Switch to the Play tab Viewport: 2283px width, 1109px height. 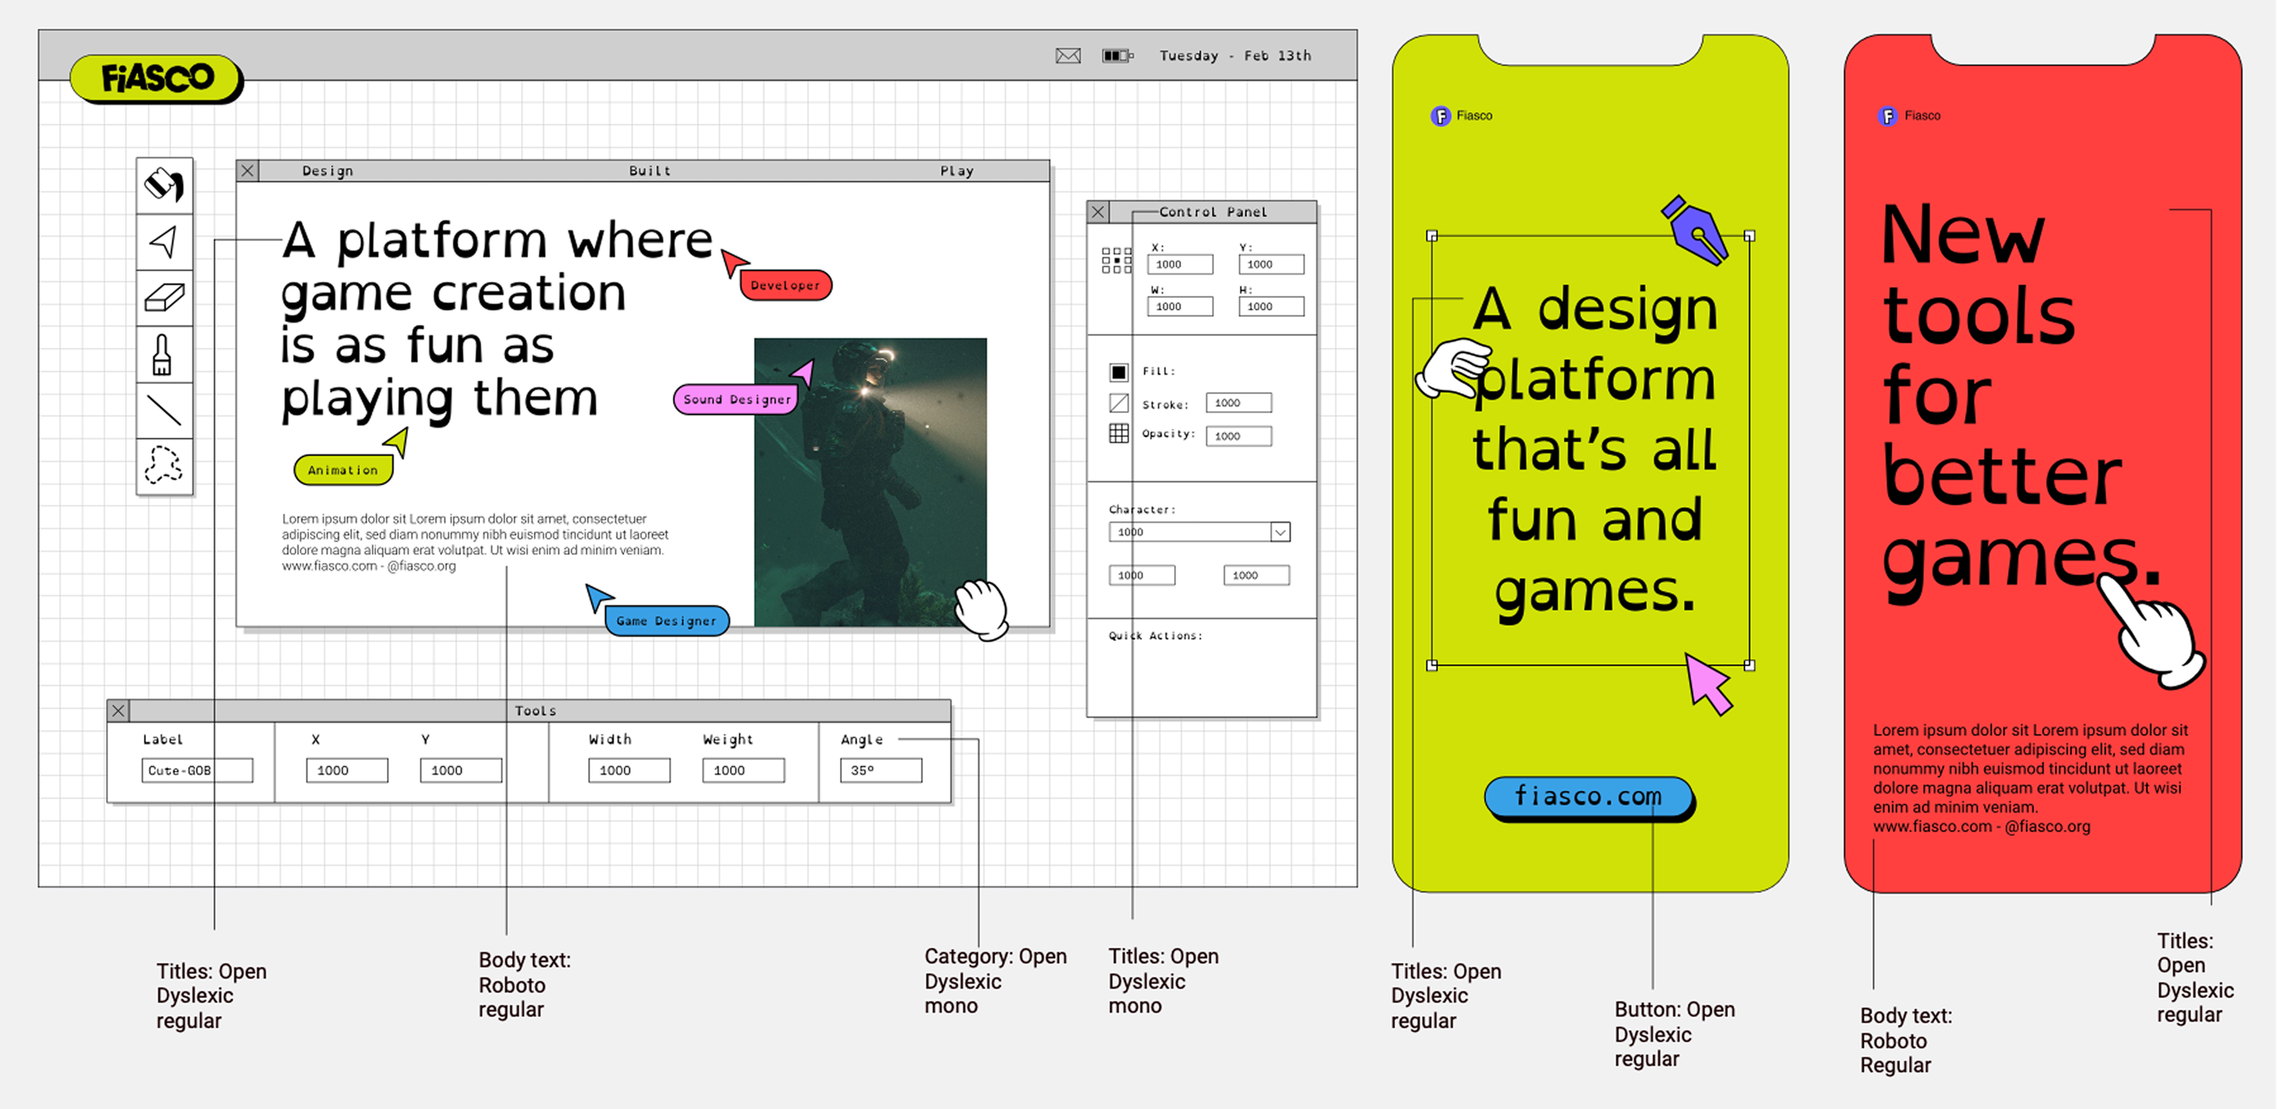click(956, 171)
